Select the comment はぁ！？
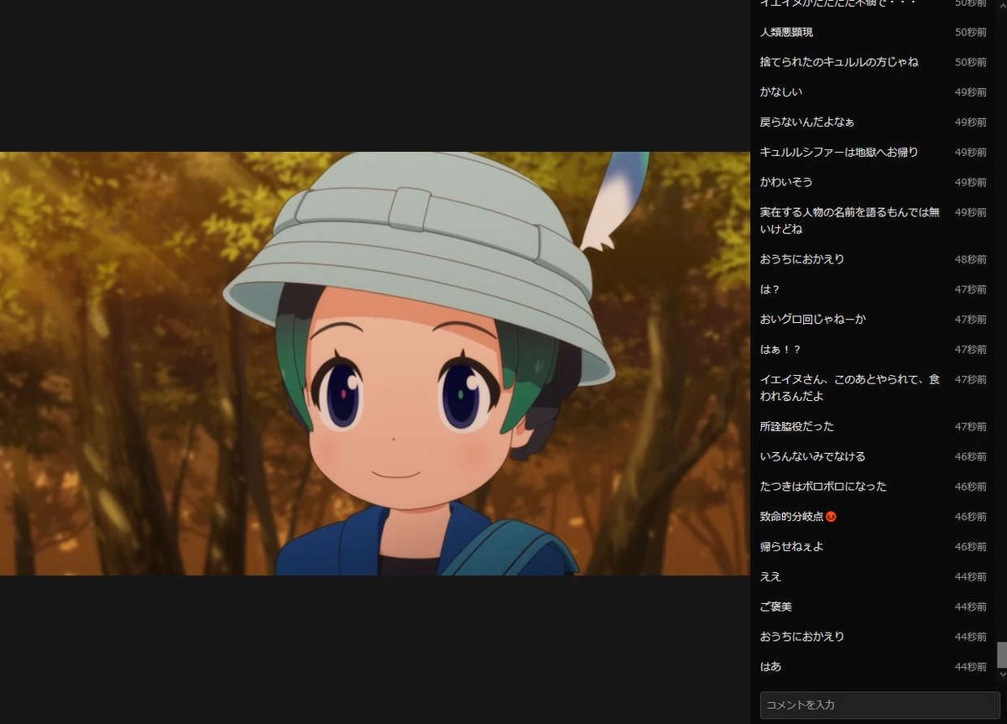 pyautogui.click(x=780, y=350)
